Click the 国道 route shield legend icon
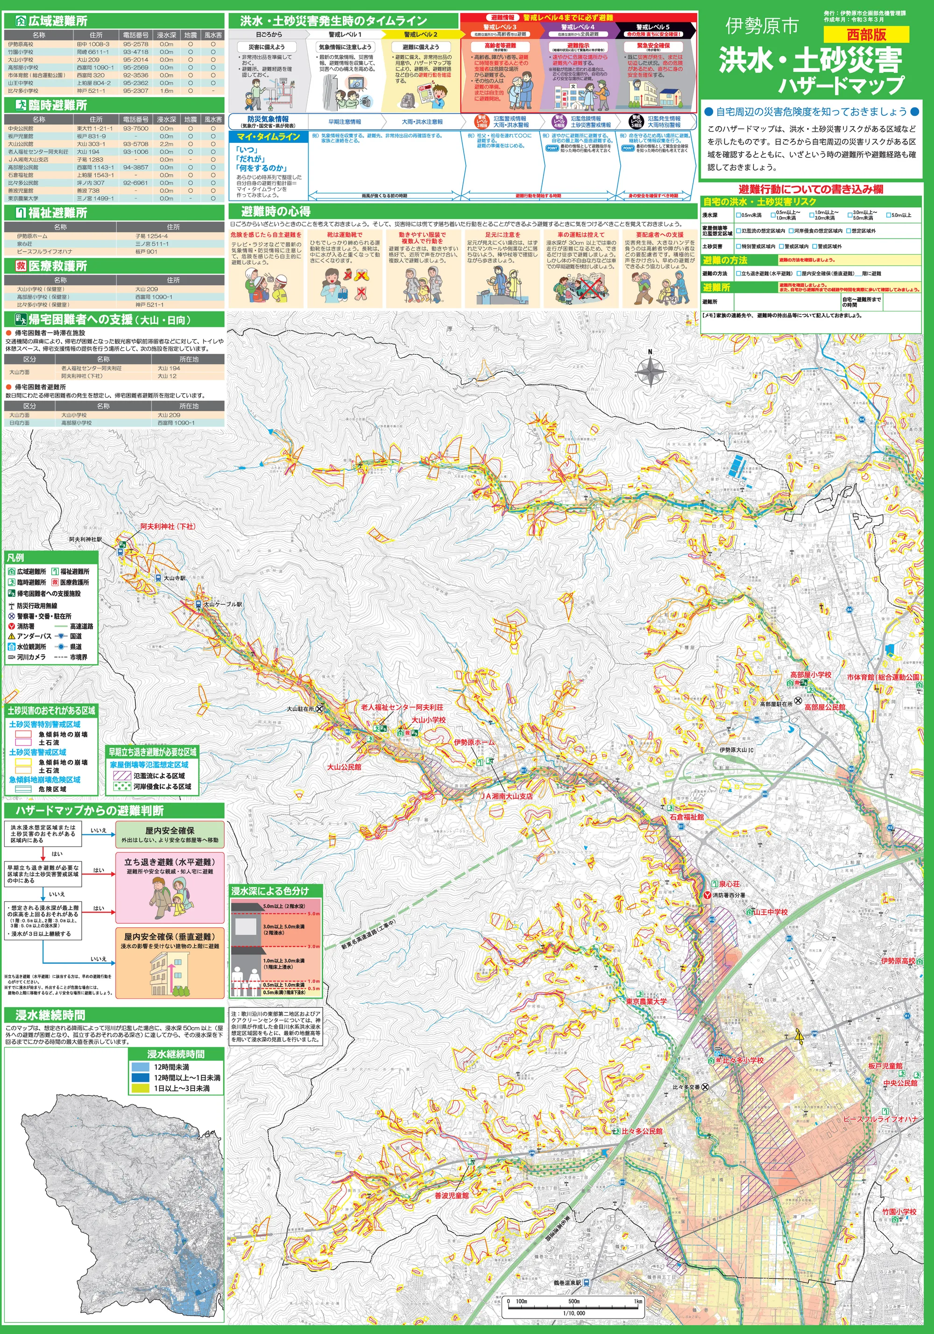The width and height of the screenshot is (934, 1334). click(62, 636)
